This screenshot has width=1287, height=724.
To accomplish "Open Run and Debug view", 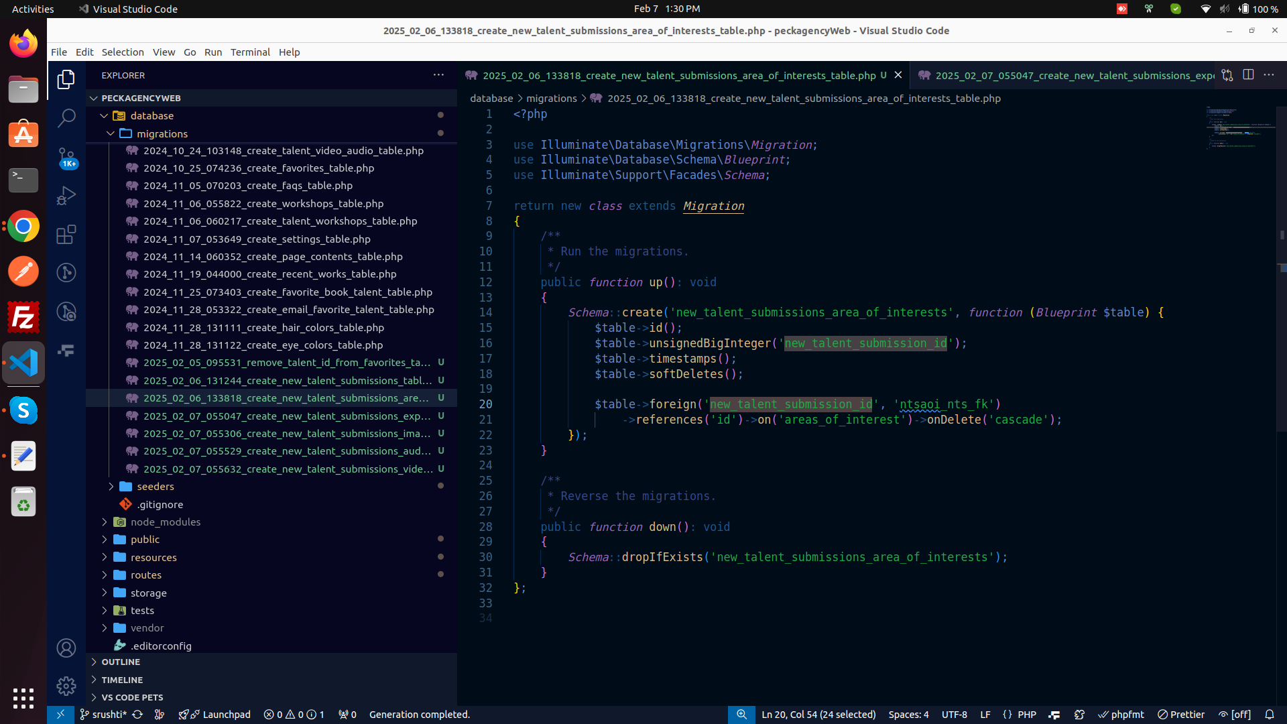I will [66, 196].
